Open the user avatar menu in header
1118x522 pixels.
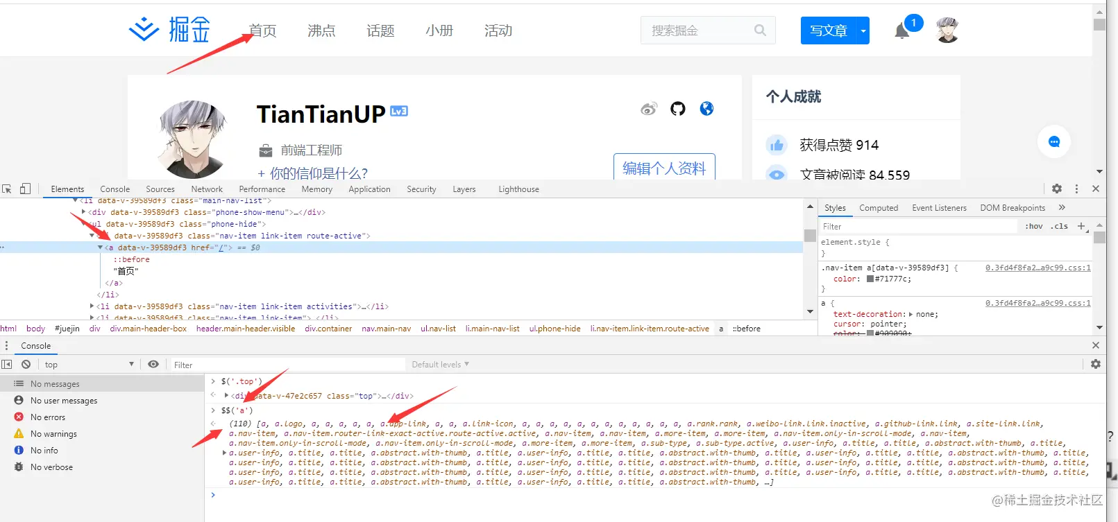coord(947,31)
